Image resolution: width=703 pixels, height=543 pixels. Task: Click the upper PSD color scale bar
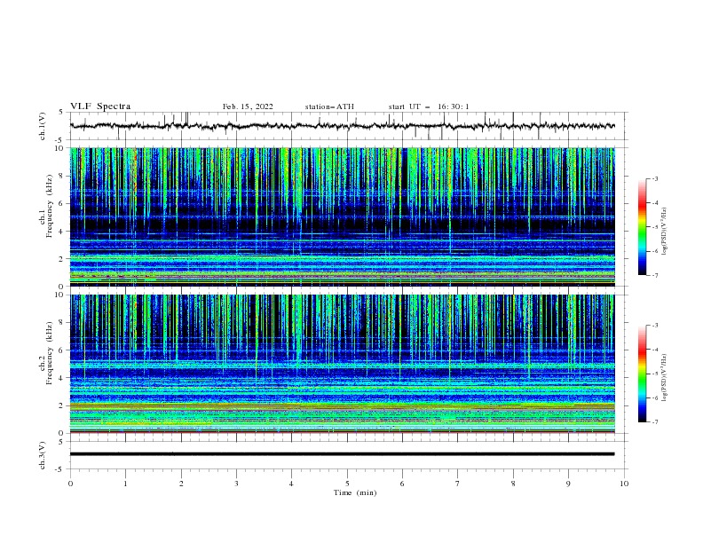tap(642, 227)
